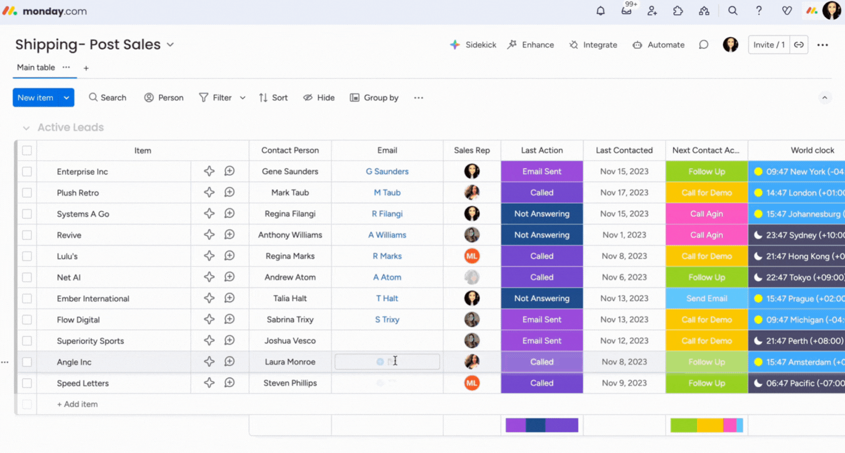This screenshot has width=845, height=453.
Task: Open the update conversation icon for Enterprise Inc
Action: 229,171
